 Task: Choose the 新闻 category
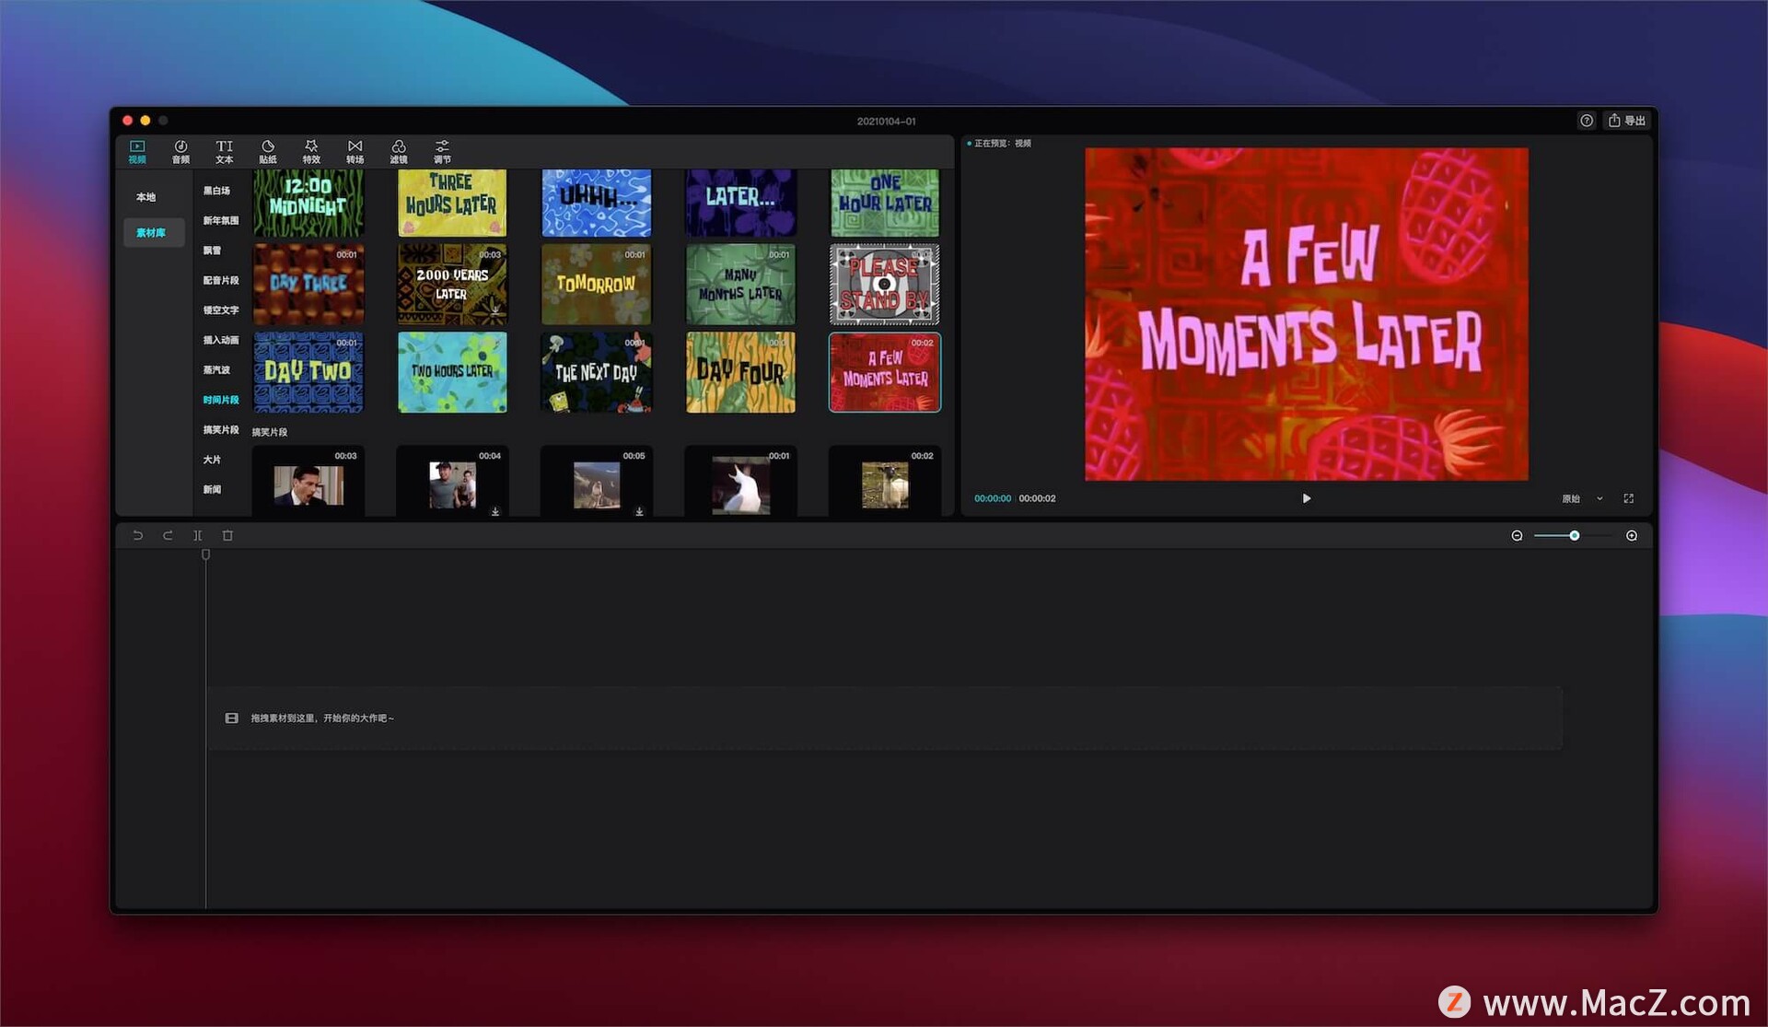click(x=212, y=489)
